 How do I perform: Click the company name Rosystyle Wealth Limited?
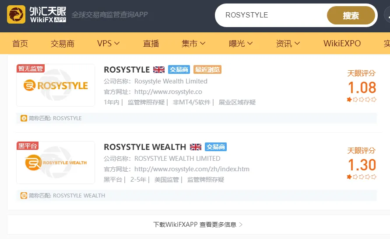171,81
